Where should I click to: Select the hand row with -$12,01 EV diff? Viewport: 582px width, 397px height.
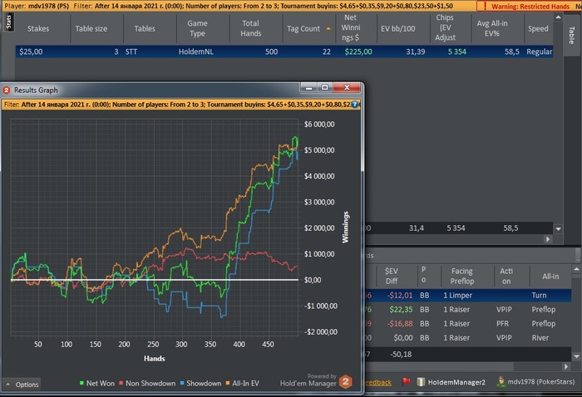[x=468, y=296]
